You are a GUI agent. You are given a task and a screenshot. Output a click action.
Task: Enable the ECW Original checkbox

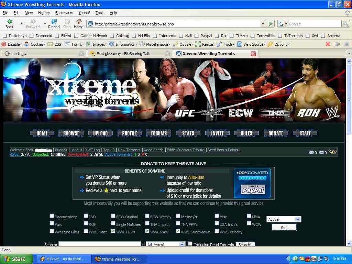[x=113, y=216]
